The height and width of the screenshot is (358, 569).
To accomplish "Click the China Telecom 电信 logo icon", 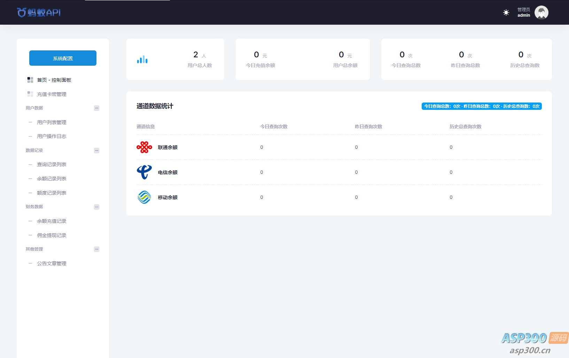I will (144, 172).
